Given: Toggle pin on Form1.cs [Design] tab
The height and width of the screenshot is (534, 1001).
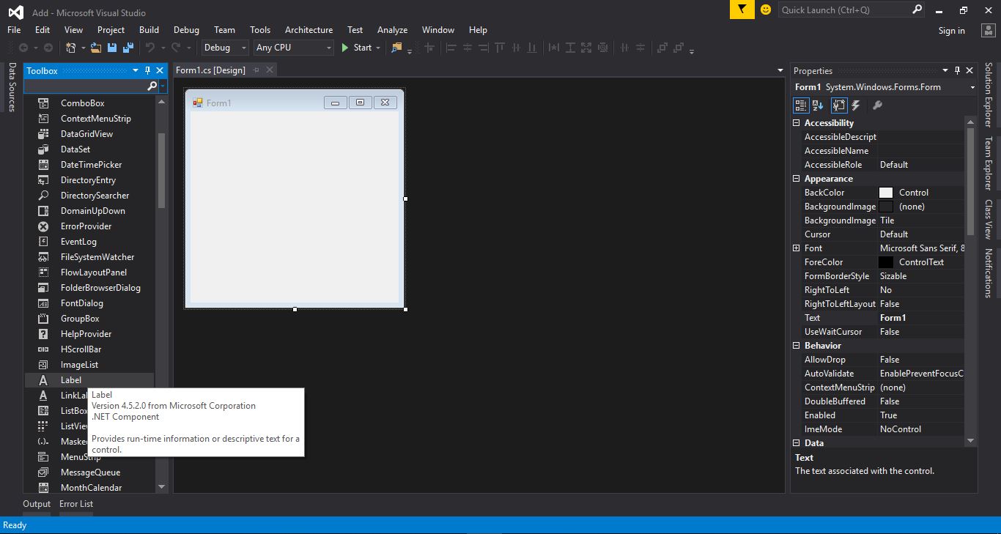Looking at the screenshot, I should pyautogui.click(x=256, y=70).
